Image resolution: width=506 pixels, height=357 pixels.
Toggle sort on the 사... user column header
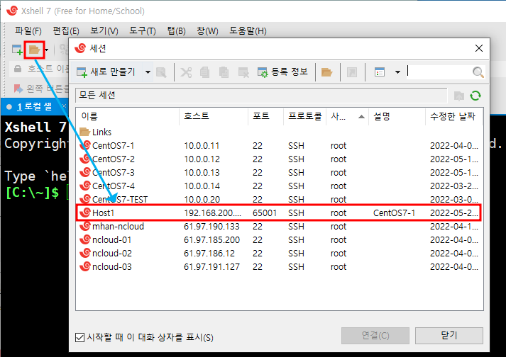pos(347,116)
